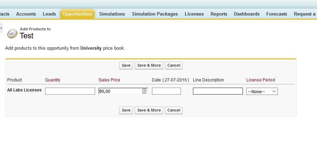Navigate to the Dashboards tab
The height and width of the screenshot is (147, 317).
point(247,14)
